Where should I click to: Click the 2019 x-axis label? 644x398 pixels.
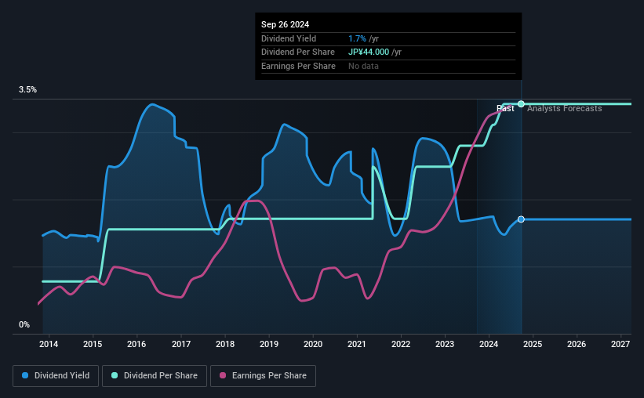pos(269,344)
